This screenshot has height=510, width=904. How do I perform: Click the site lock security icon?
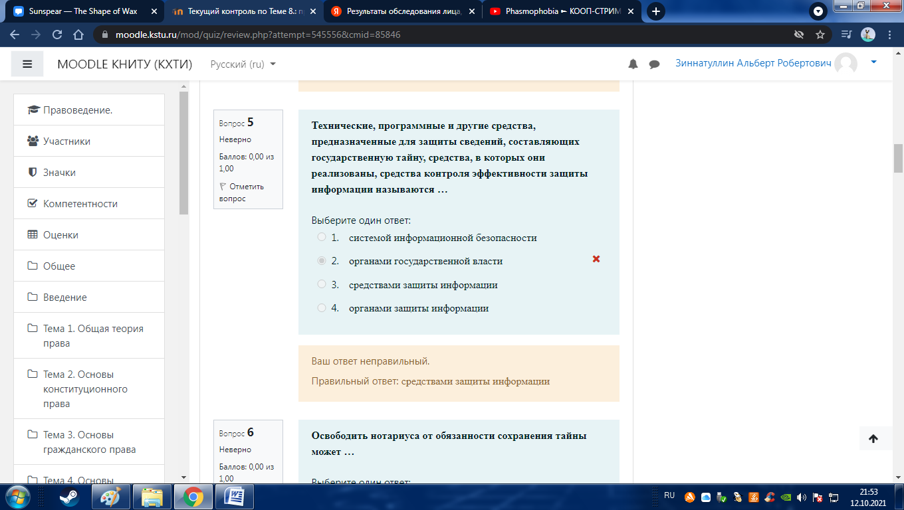(x=104, y=35)
